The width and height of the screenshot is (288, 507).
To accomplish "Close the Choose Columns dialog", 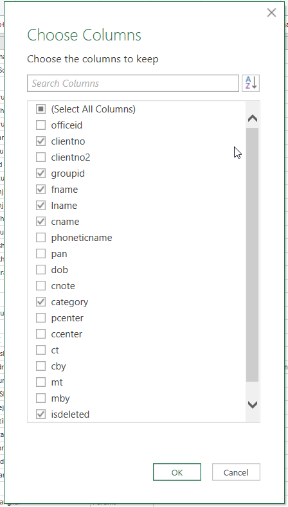I will tap(271, 13).
